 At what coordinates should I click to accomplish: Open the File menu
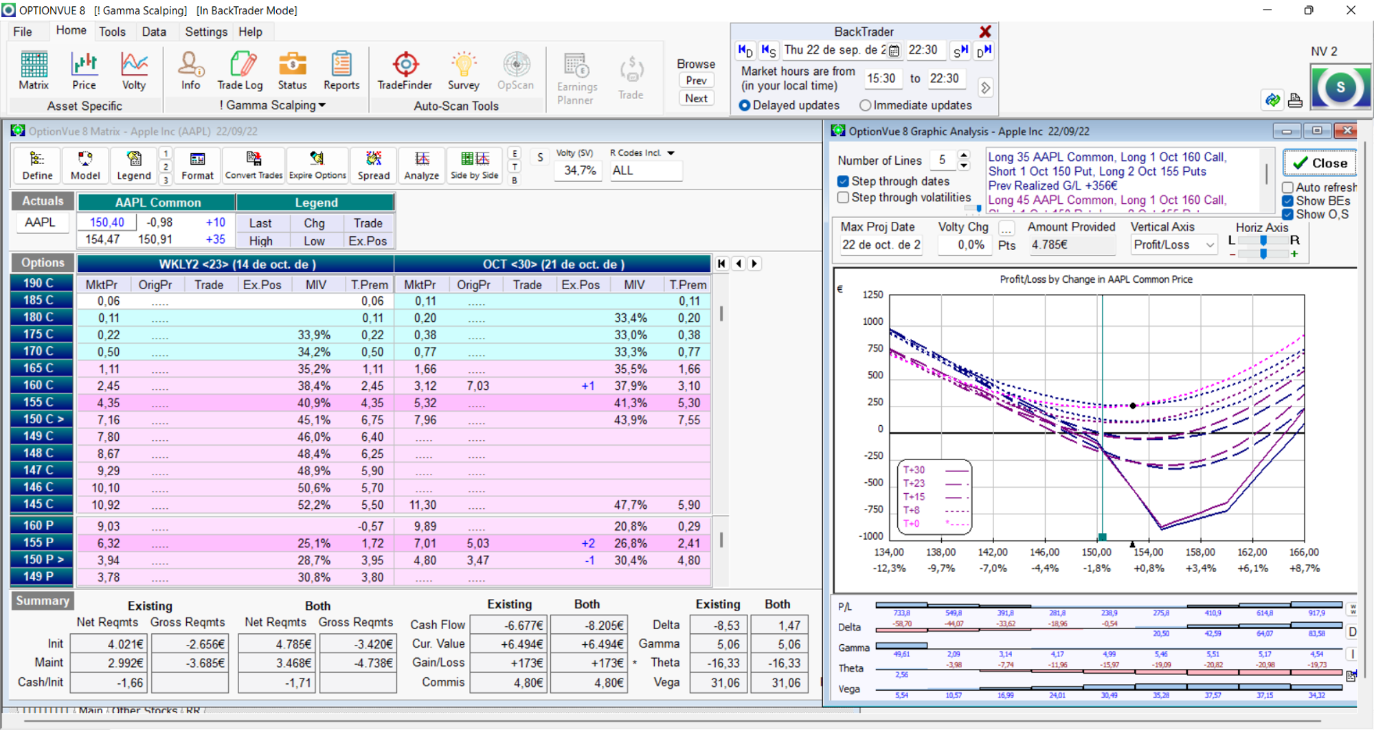23,32
